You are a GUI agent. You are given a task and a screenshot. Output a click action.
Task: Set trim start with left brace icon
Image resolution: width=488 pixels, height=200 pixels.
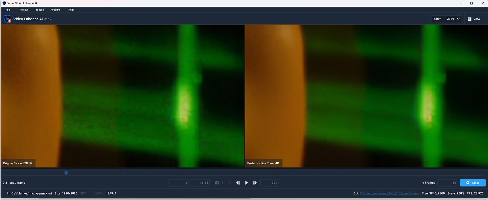[x=223, y=183]
